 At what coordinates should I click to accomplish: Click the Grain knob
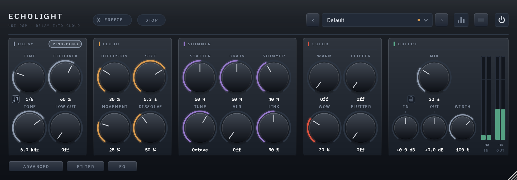237,77
